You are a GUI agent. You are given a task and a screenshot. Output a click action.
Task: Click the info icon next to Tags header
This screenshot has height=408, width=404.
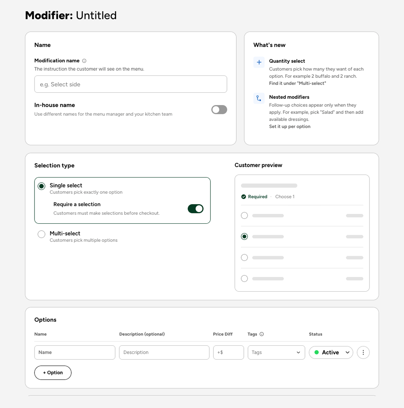click(262, 334)
